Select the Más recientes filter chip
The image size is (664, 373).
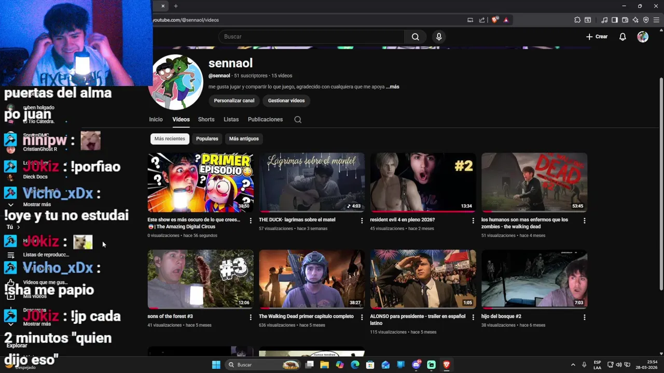[170, 139]
